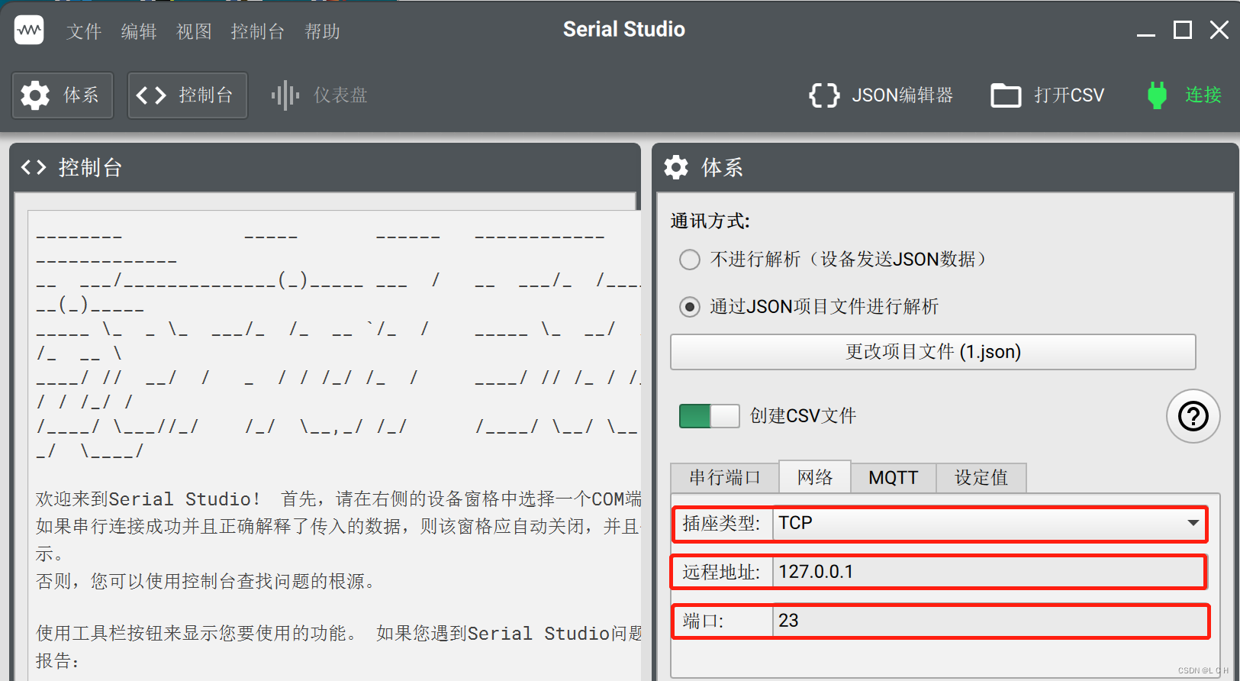Viewport: 1240px width, 681px height.
Task: Open the 帮助 menu
Action: [322, 31]
